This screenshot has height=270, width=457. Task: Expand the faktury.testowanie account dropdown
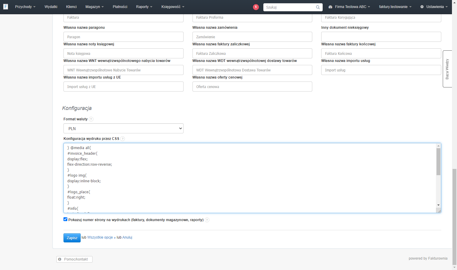tap(395, 7)
